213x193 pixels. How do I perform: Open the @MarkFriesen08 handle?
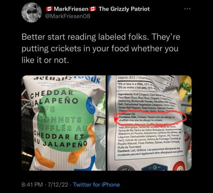point(68,16)
